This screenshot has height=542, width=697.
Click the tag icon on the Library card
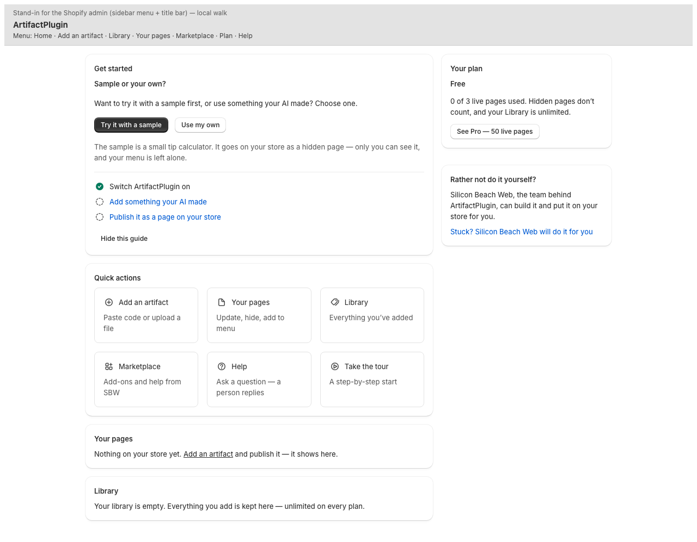pos(335,302)
